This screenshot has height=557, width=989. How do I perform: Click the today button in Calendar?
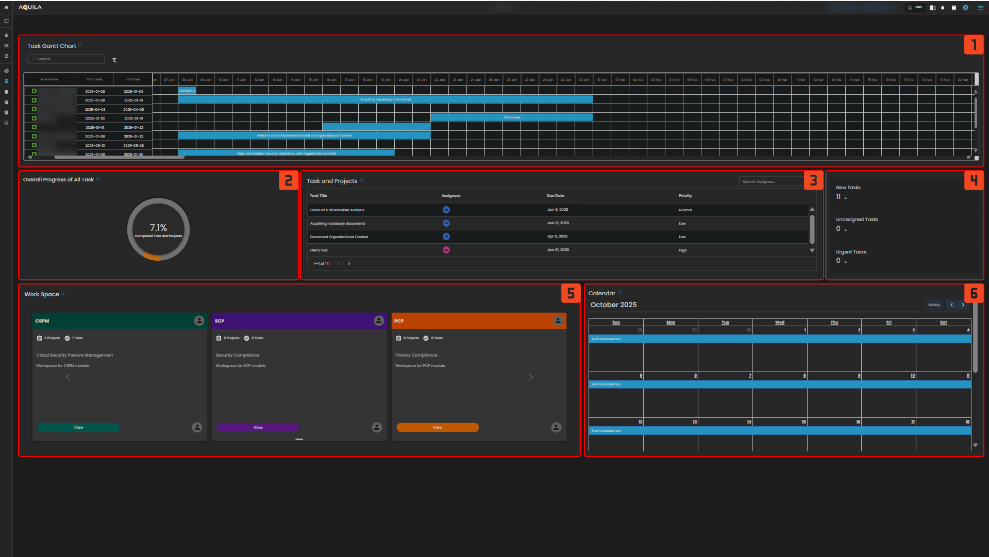pos(933,305)
